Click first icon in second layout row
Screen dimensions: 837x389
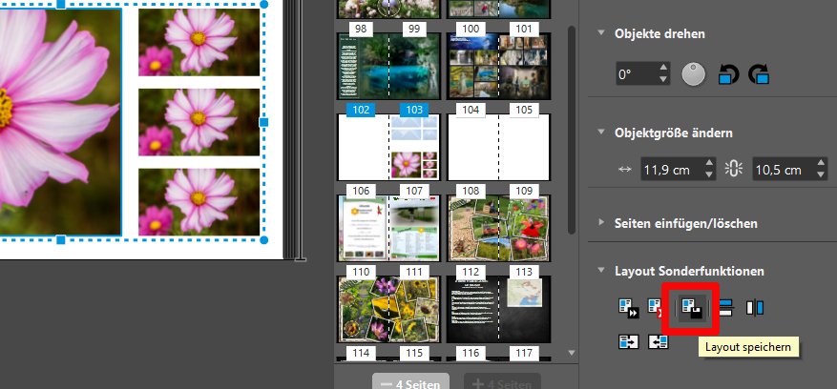pyautogui.click(x=627, y=340)
